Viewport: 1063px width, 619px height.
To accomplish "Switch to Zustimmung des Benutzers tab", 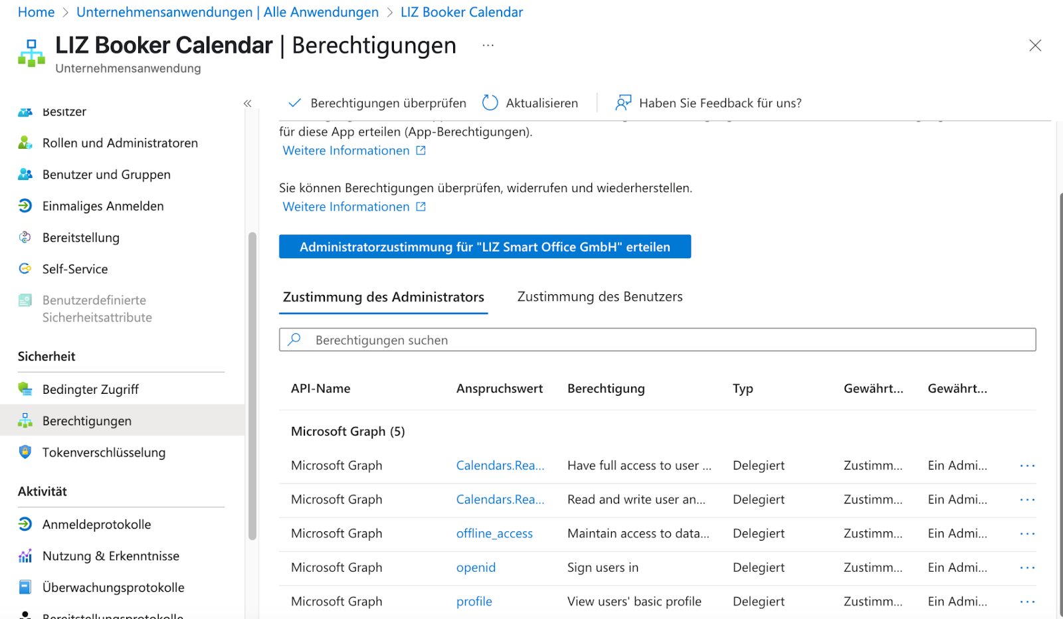I will click(x=600, y=297).
